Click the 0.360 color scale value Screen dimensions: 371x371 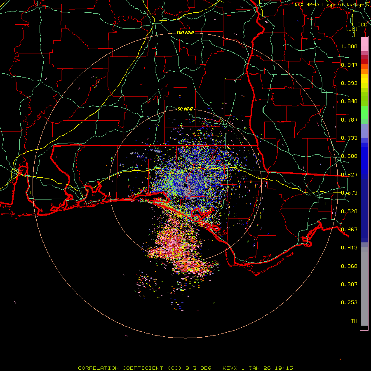click(349, 266)
